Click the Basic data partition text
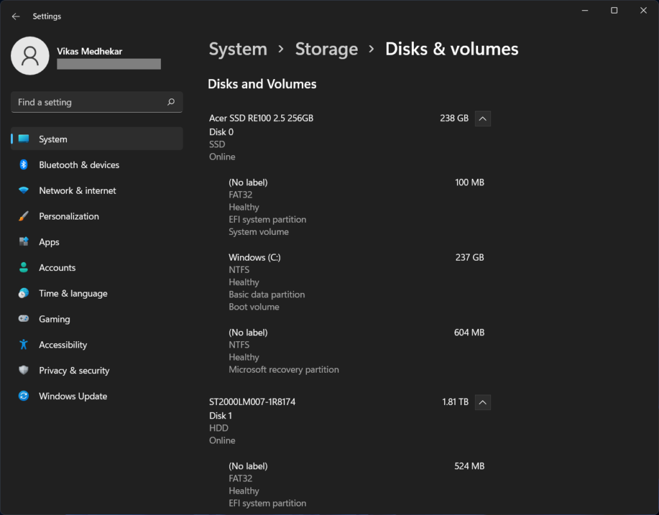This screenshot has width=659, height=515. (266, 294)
